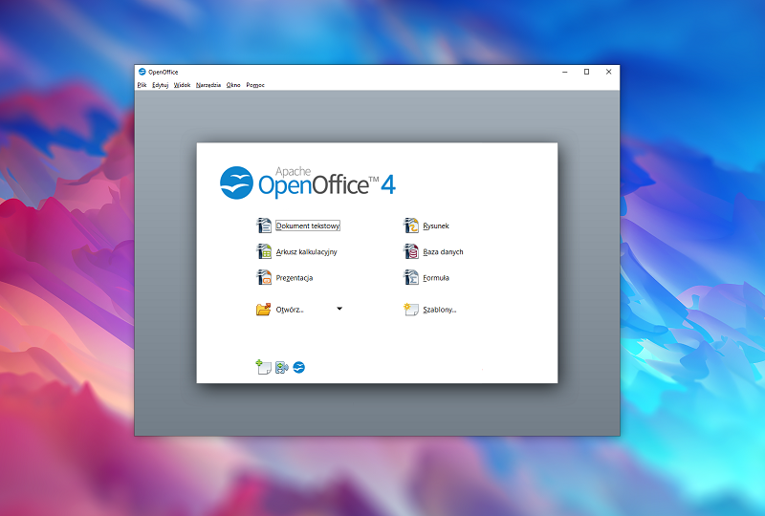Click the extensions icon at the bottom
This screenshot has width=765, height=516.
point(282,367)
